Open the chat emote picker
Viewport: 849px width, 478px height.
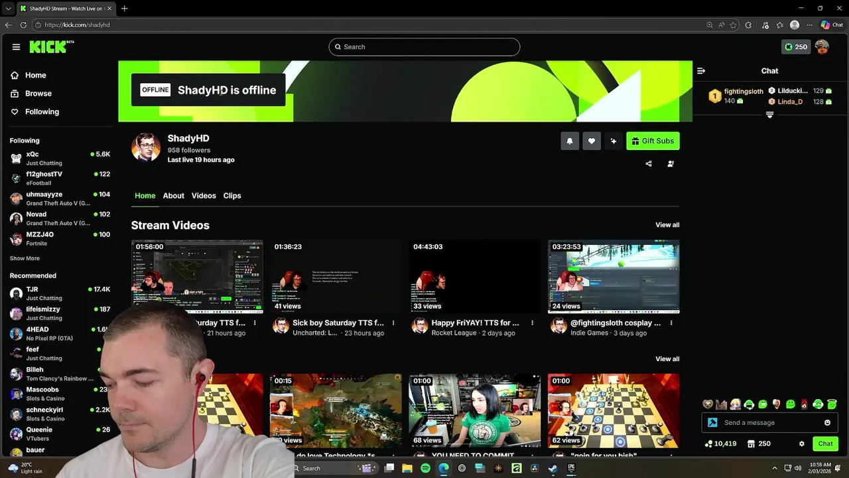[827, 422]
